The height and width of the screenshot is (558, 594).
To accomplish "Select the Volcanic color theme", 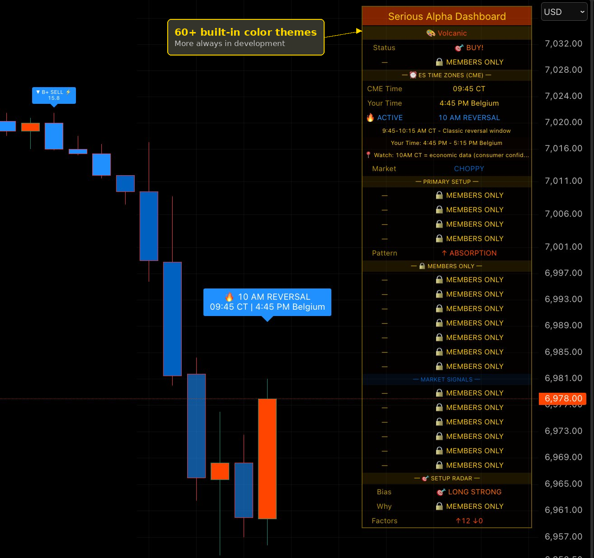I will (452, 33).
